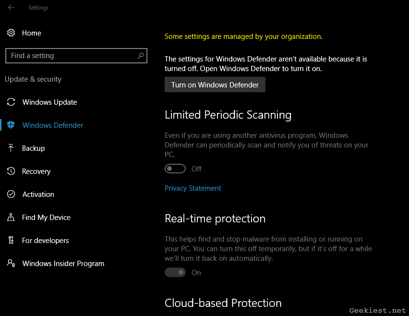Click the Windows Insider Program icon
409x316 pixels.
click(x=11, y=264)
